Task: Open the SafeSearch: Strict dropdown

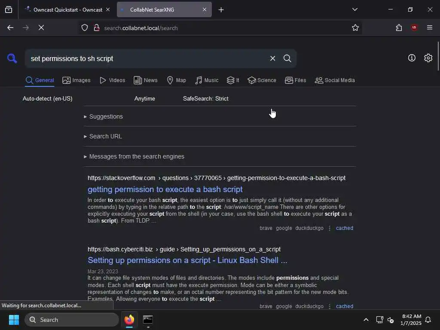Action: point(206,99)
